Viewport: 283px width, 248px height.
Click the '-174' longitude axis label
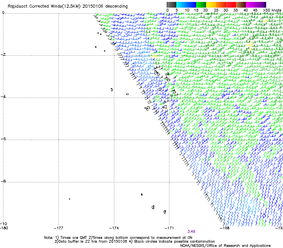(x=114, y=228)
